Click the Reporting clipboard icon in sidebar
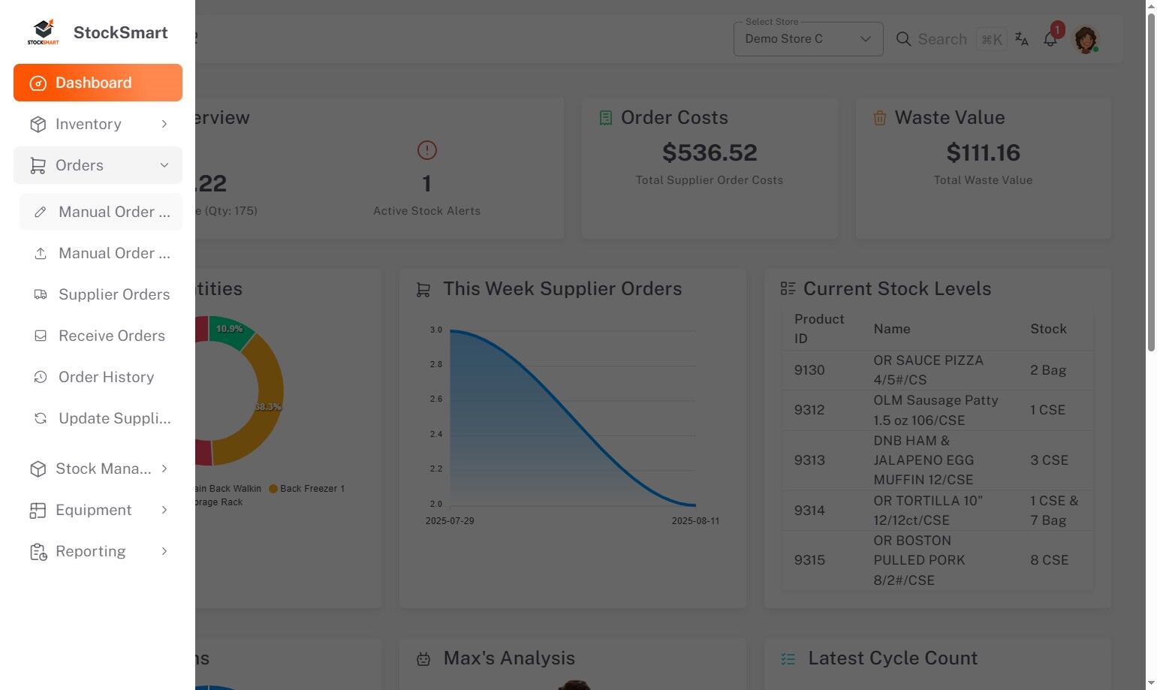 [x=38, y=552]
